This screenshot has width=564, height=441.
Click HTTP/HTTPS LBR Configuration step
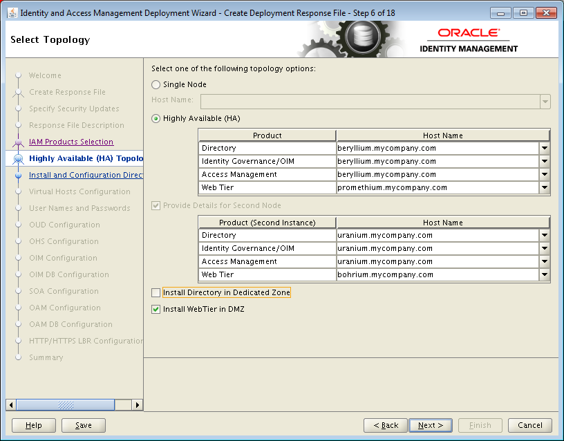point(86,341)
